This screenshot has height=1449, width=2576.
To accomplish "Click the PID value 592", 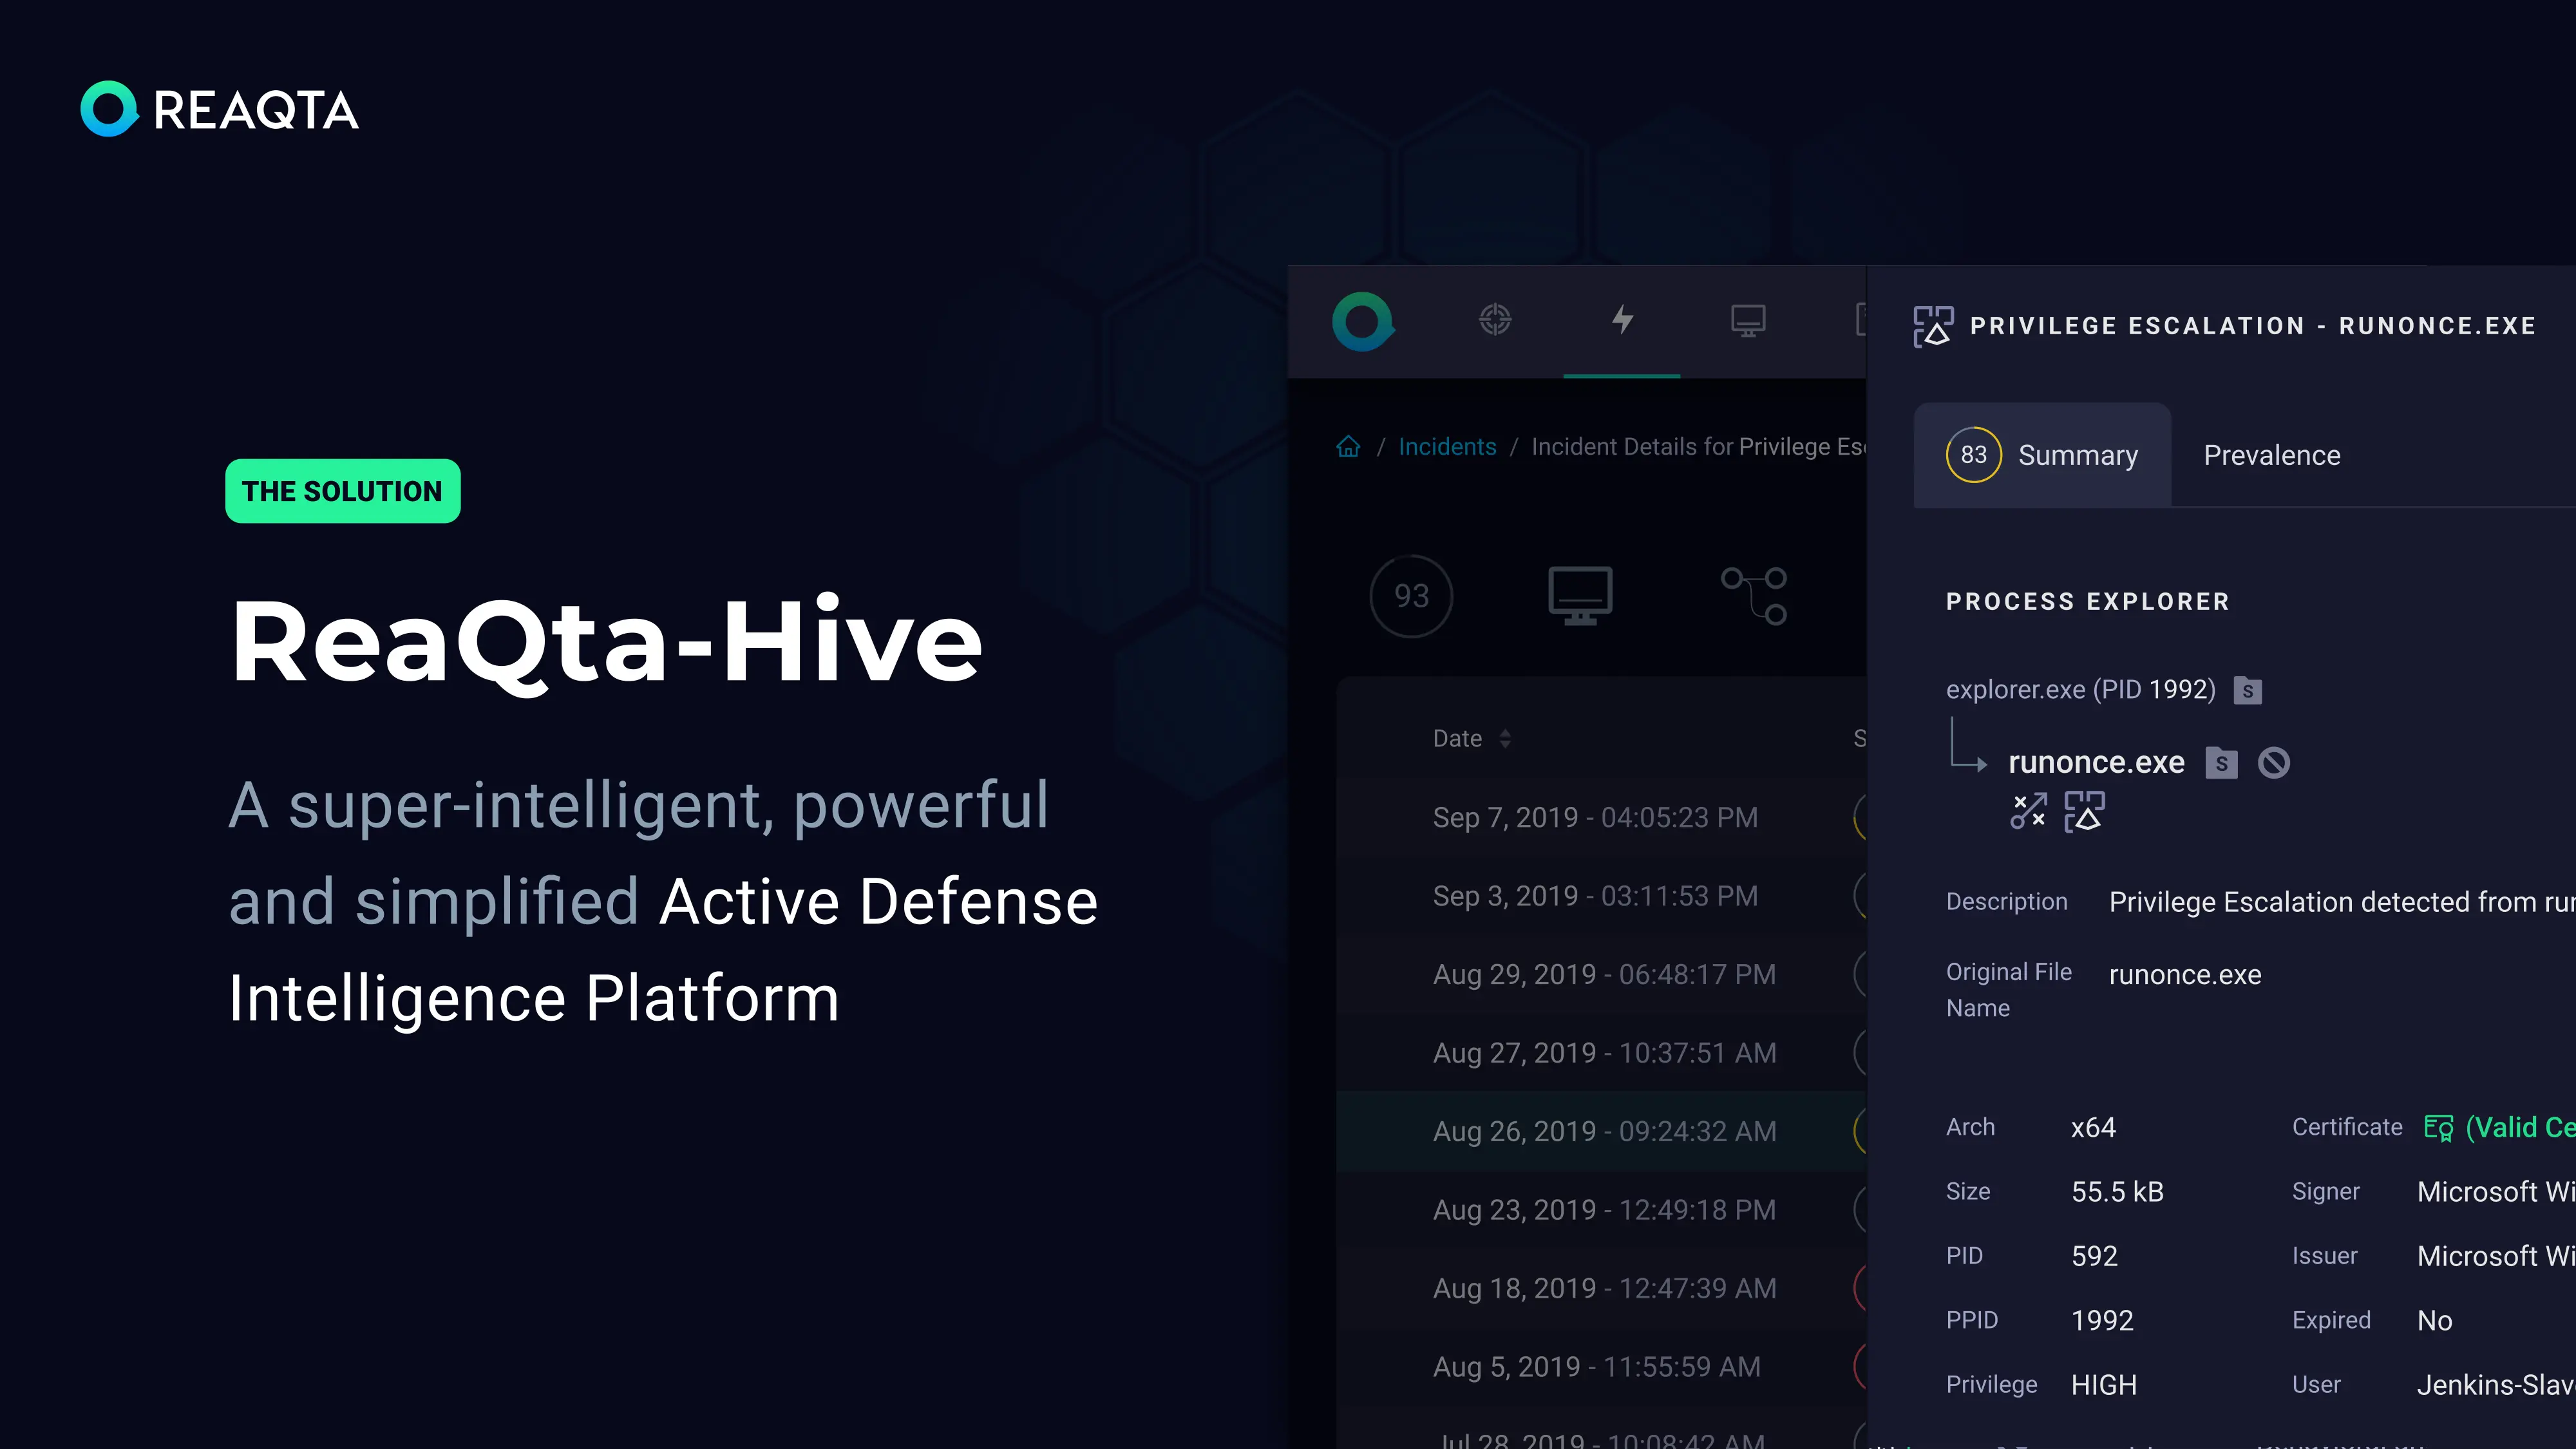I will click(x=2094, y=1256).
